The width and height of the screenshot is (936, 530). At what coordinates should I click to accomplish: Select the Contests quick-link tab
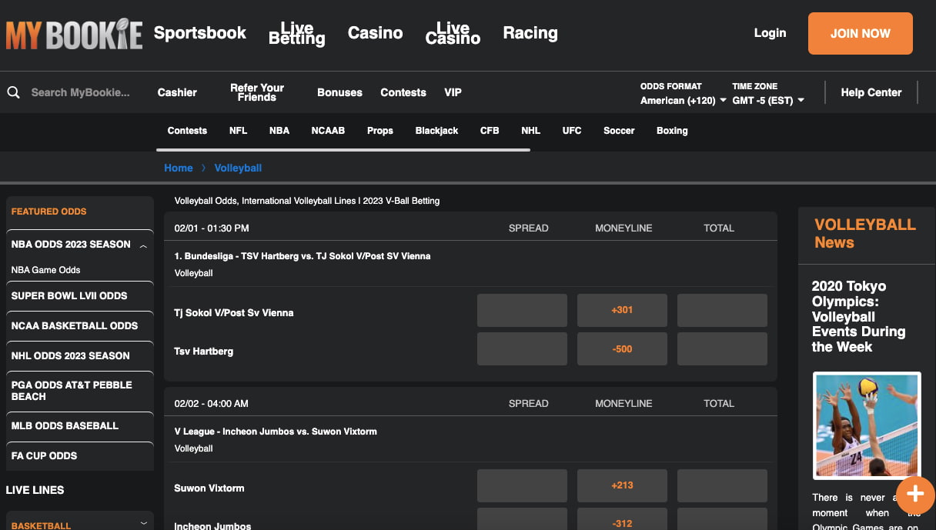click(187, 131)
